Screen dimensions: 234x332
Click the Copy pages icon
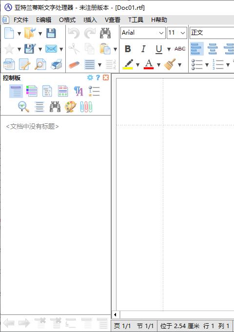[90, 49]
